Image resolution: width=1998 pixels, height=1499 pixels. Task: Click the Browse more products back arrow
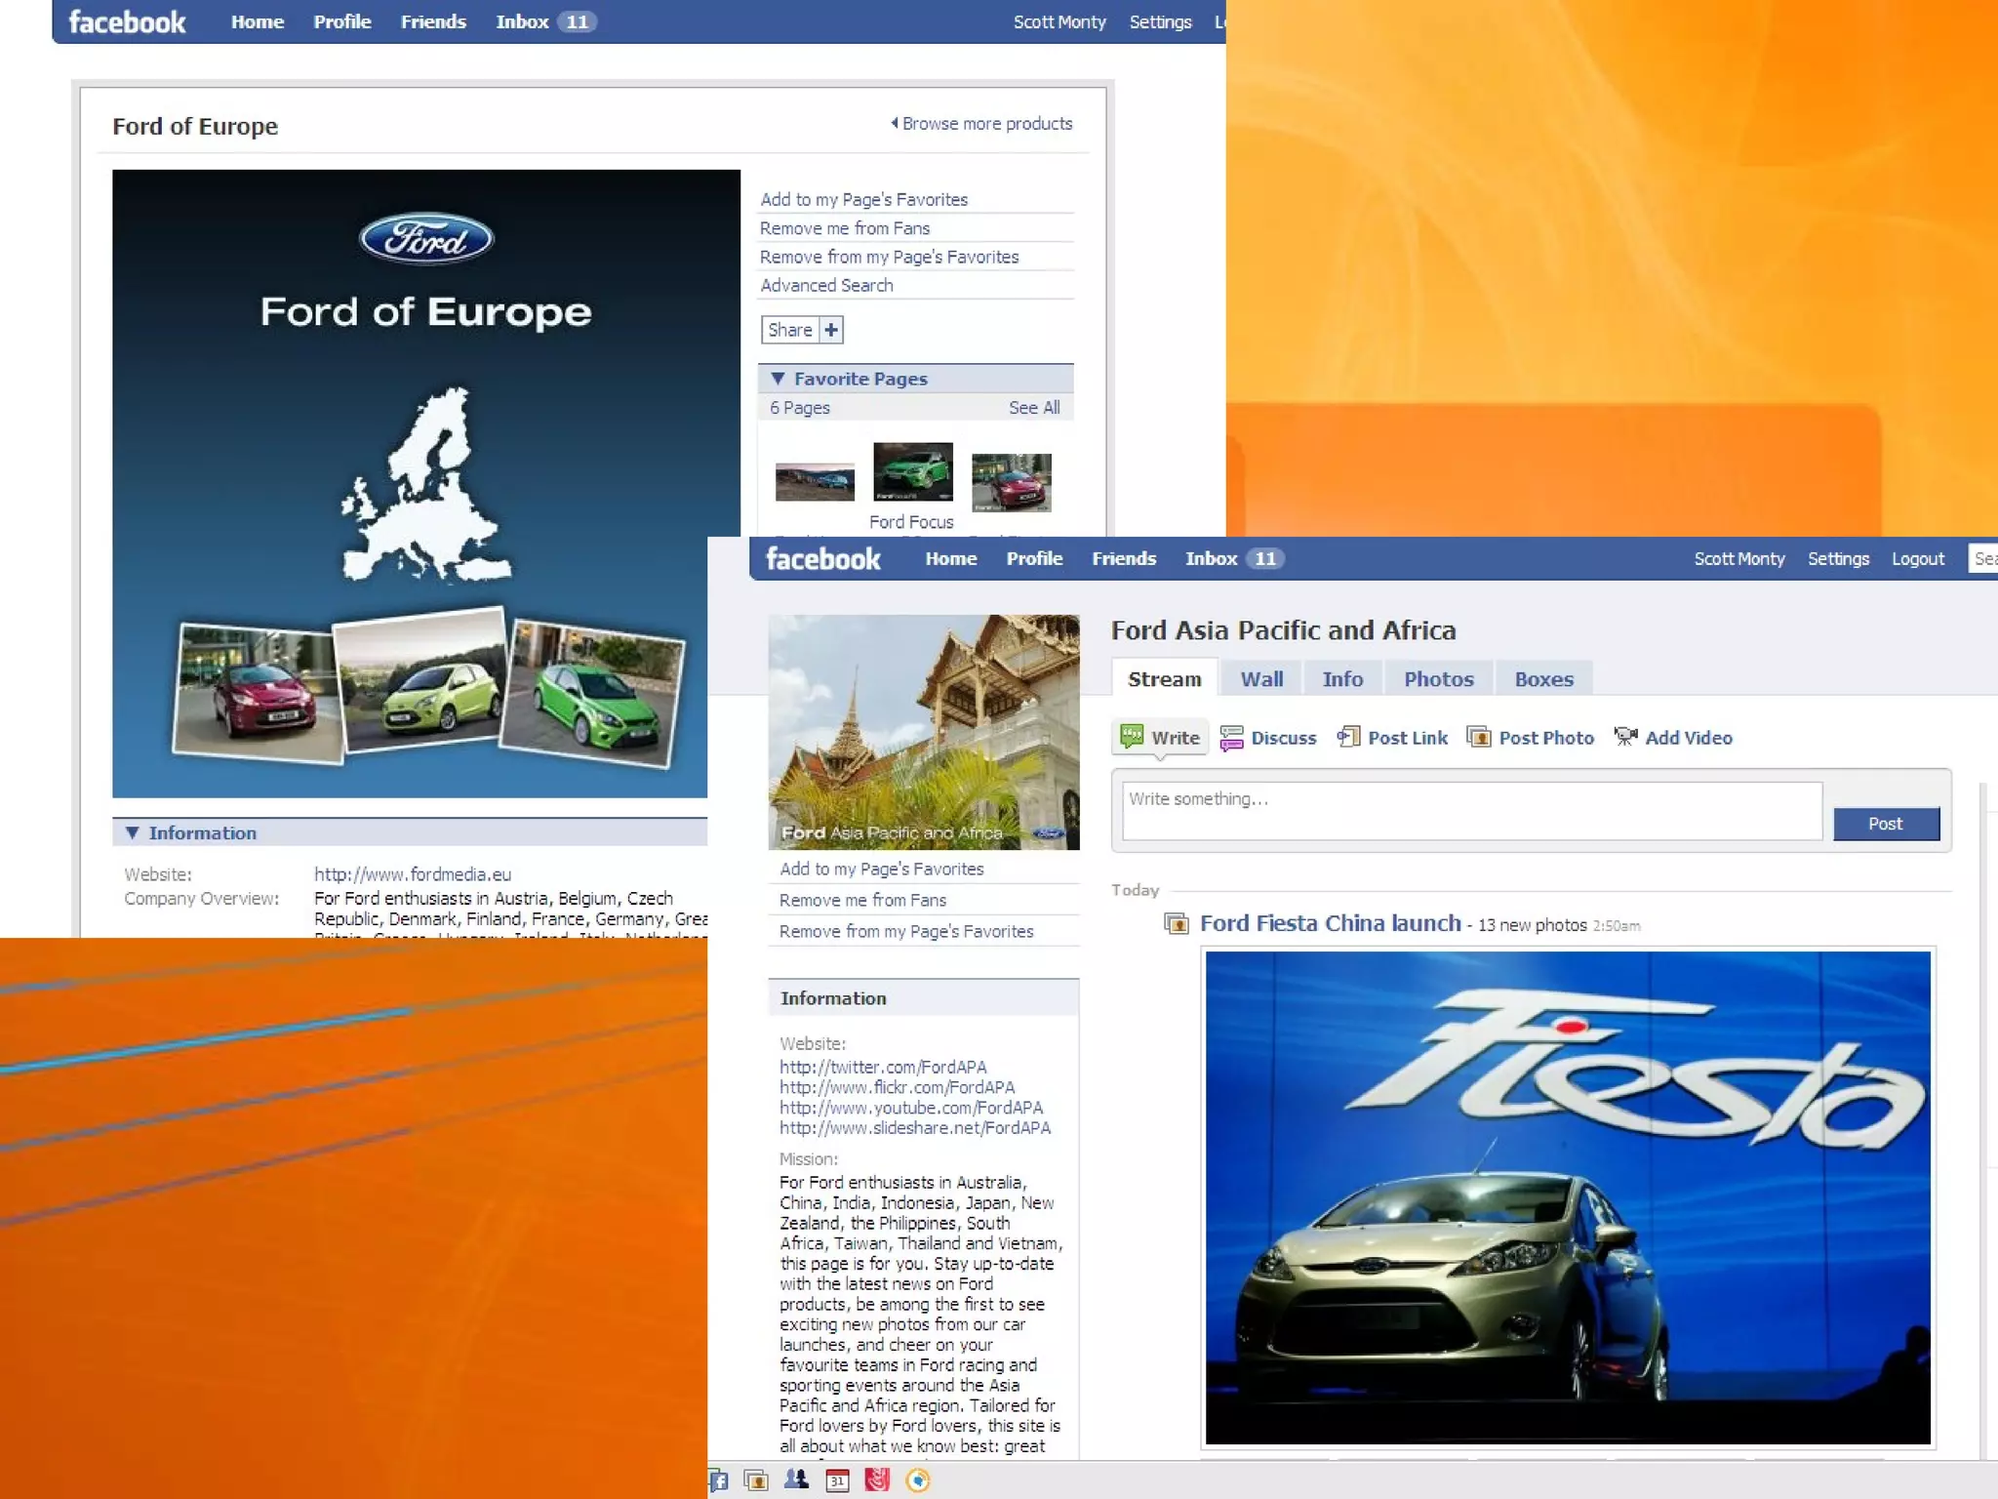point(894,123)
